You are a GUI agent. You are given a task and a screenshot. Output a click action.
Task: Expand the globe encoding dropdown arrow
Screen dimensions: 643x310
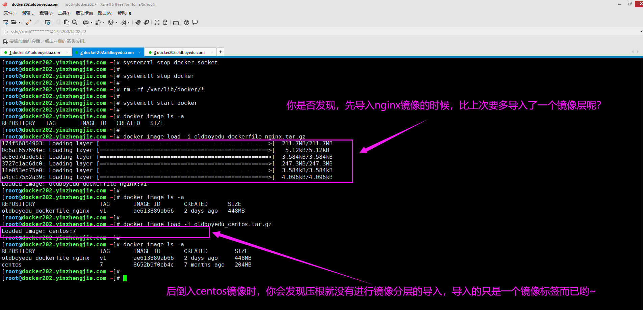coord(116,23)
